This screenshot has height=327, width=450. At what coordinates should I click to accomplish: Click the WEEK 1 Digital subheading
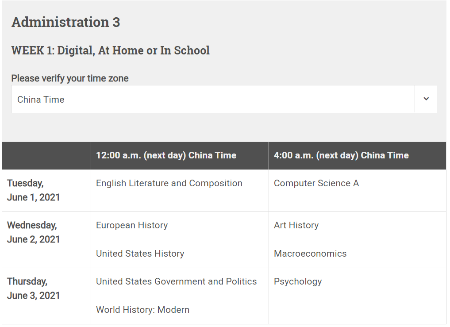(111, 50)
